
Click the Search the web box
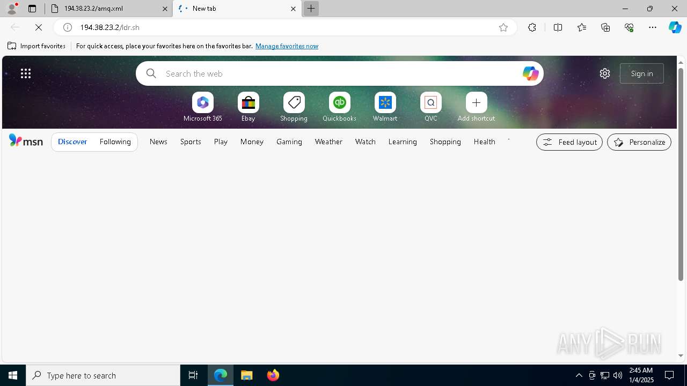(340, 73)
